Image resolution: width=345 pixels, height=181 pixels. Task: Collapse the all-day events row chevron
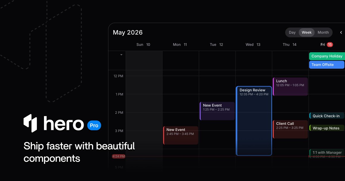[121, 55]
